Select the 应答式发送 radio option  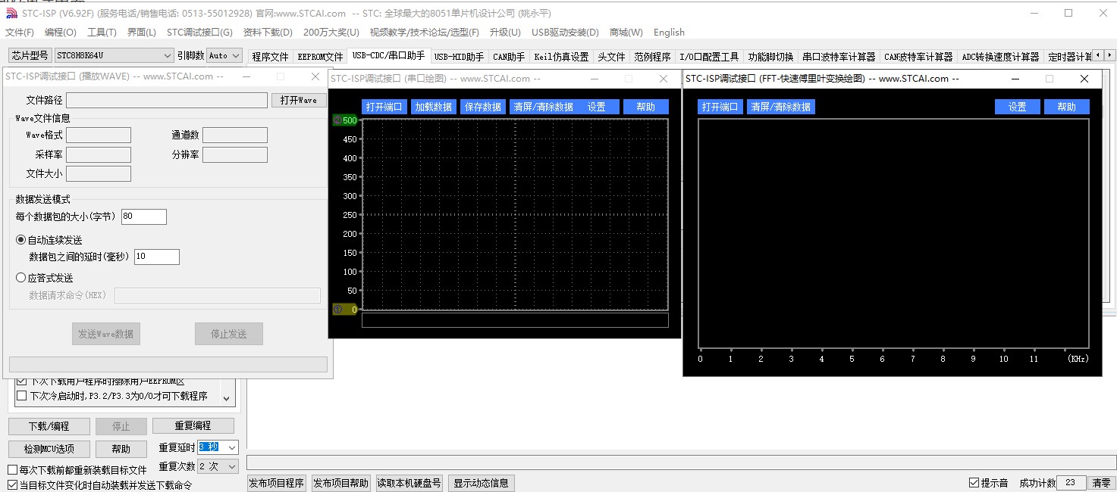click(x=21, y=278)
